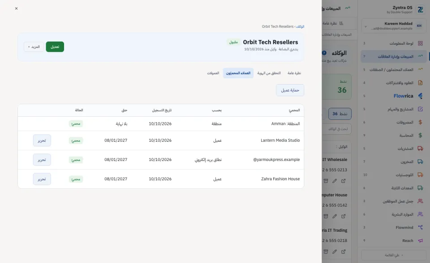
Task: Edit the IT Wholesale reseller with pencil icon
Action: 335,181
